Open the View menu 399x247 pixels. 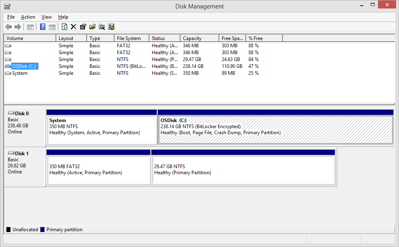tap(47, 17)
